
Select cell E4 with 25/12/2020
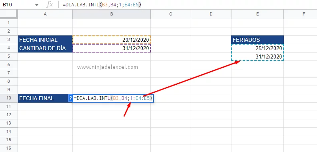[x=257, y=48]
